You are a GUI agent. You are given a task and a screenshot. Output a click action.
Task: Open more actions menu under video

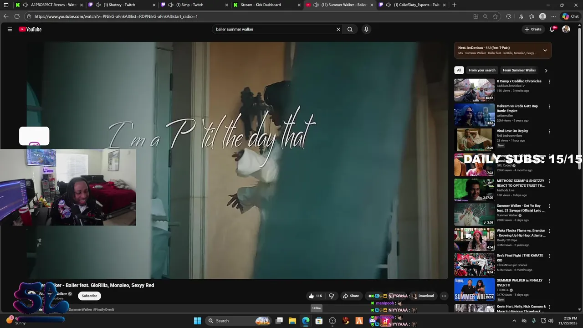(x=444, y=296)
